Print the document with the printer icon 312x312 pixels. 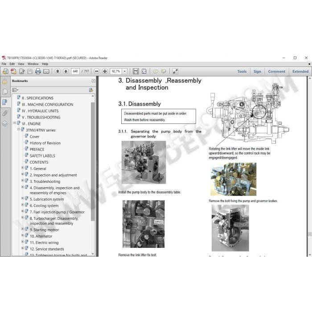tap(38, 71)
